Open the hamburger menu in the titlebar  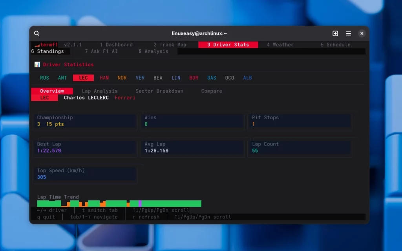pos(349,33)
